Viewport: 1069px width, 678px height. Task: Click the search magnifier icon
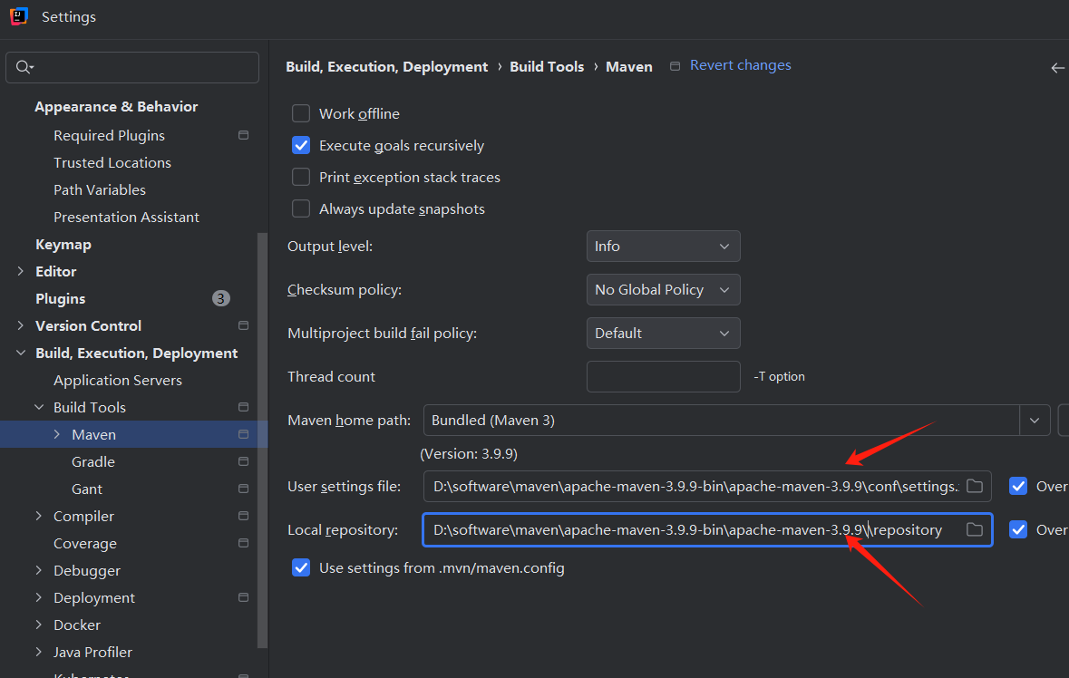point(24,67)
